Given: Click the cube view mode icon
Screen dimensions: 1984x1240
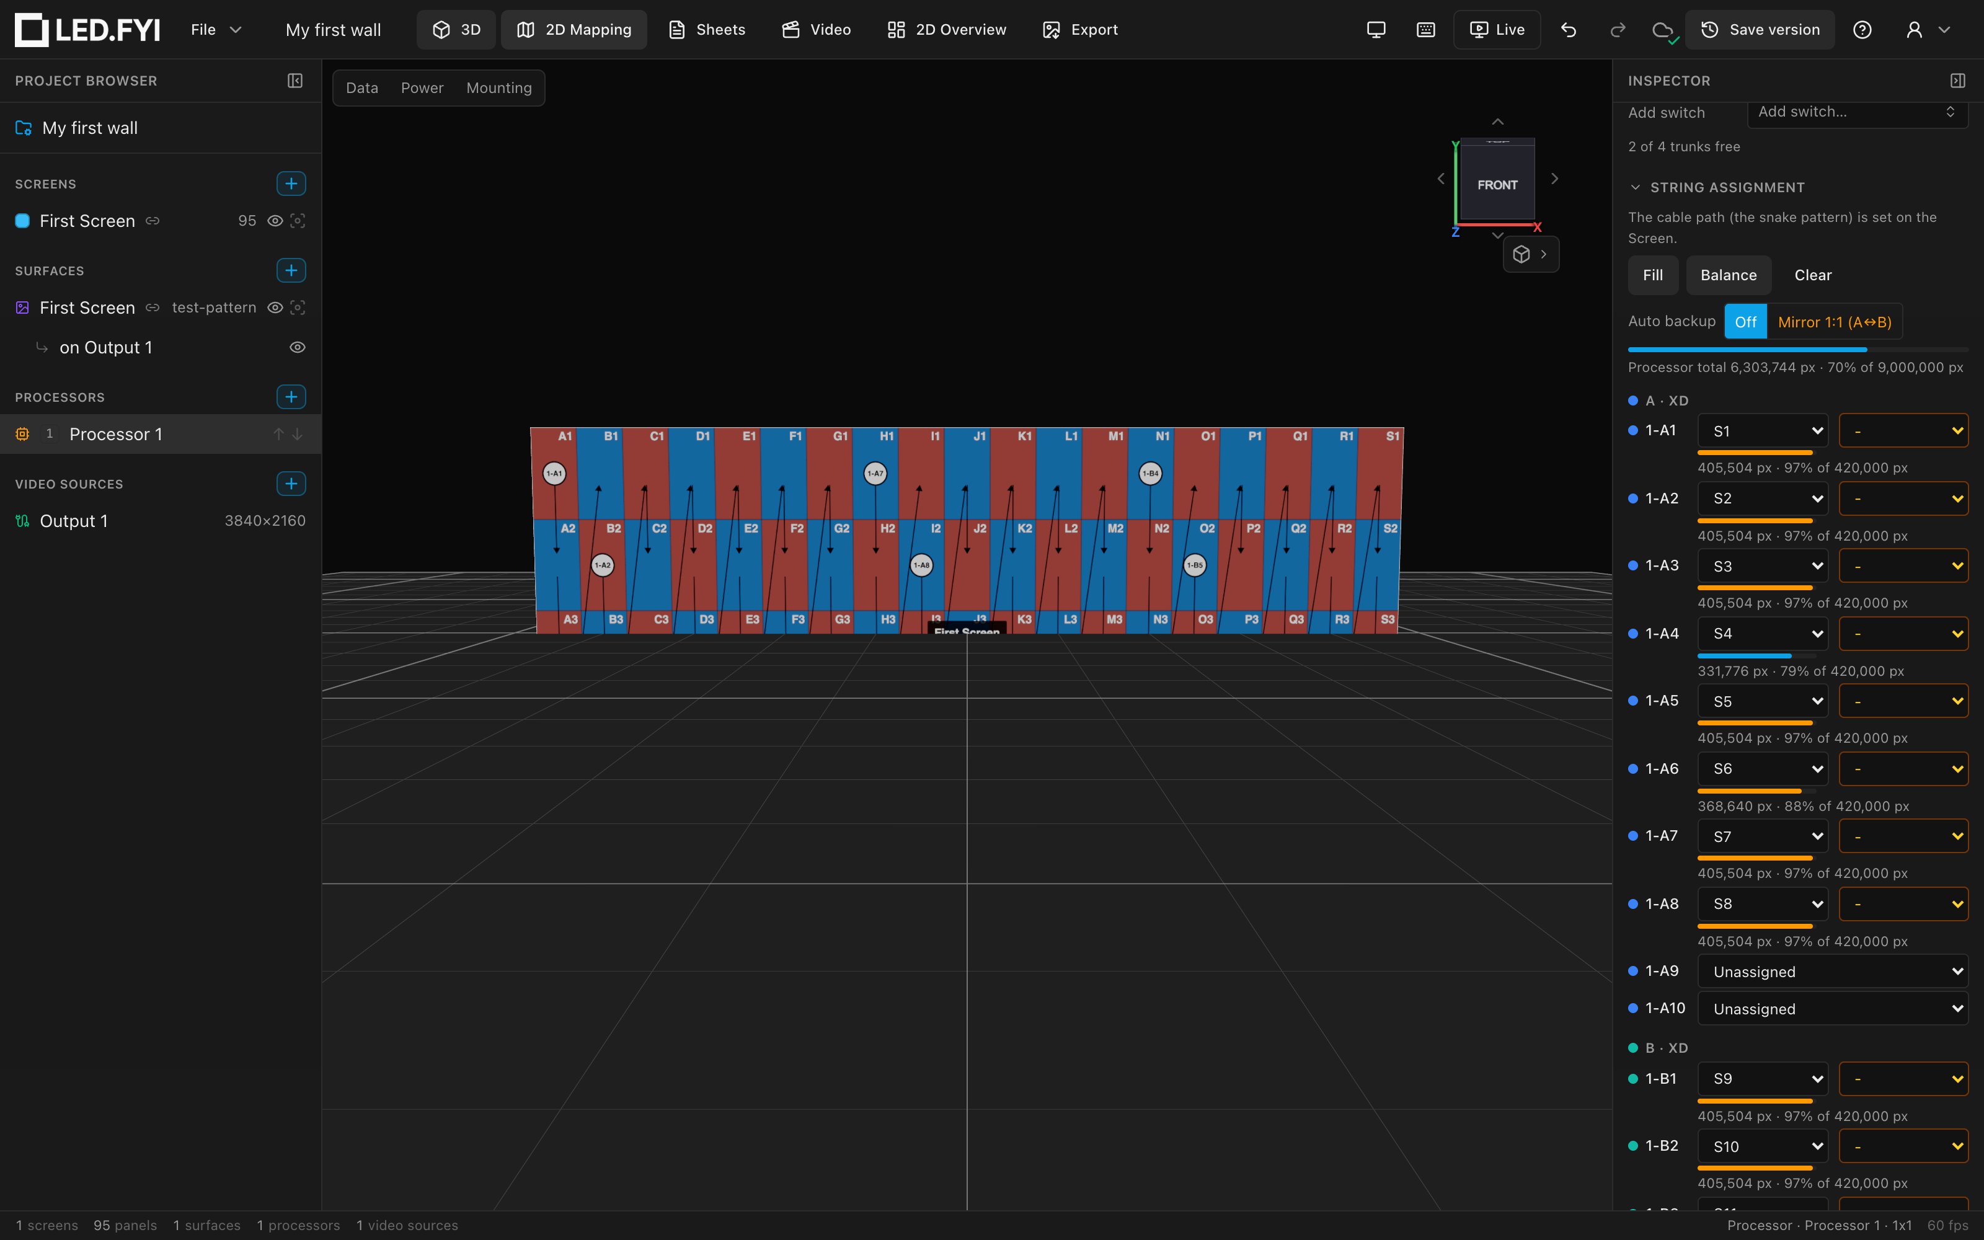Looking at the screenshot, I should point(1521,254).
